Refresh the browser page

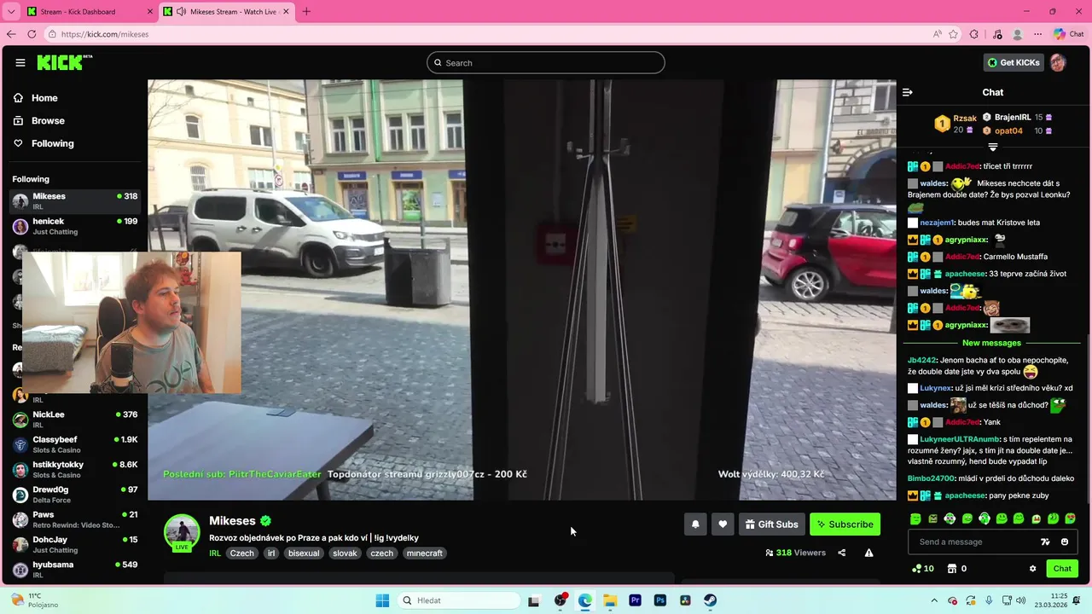[32, 34]
